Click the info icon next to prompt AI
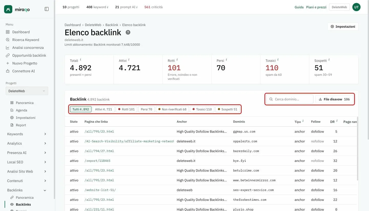369x211 pixels. pos(137,7)
